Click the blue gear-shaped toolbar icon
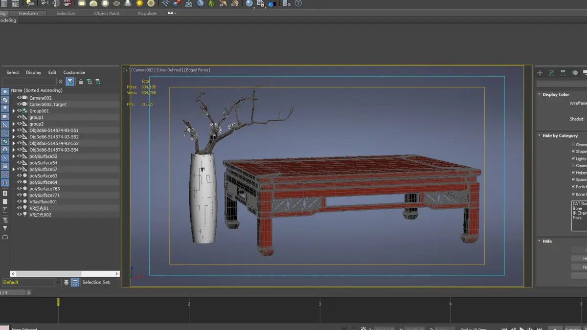 (x=200, y=3)
